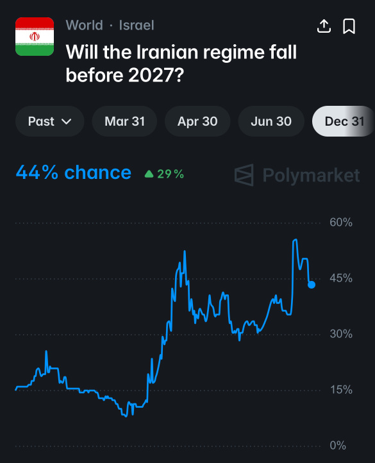This screenshot has width=375, height=463.
Task: Click the green up-arrow change indicator
Action: [x=149, y=174]
